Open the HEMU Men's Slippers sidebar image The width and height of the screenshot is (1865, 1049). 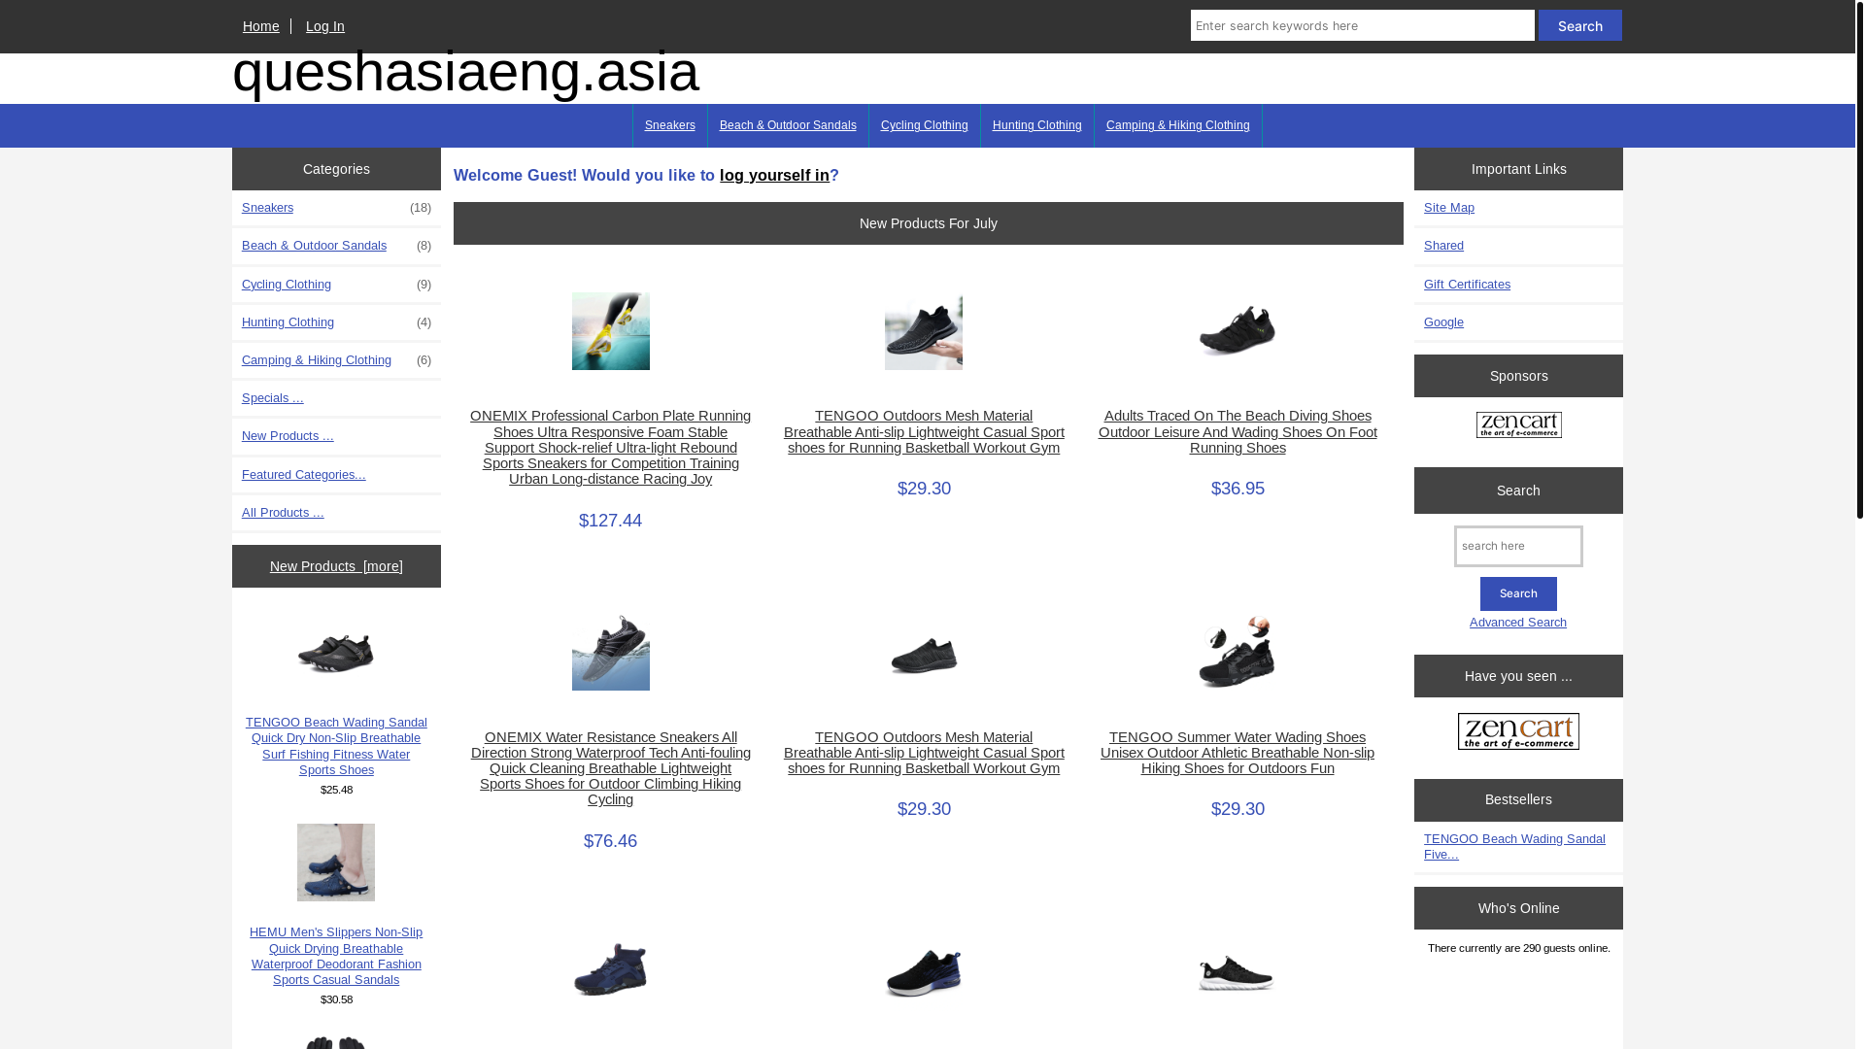[336, 863]
